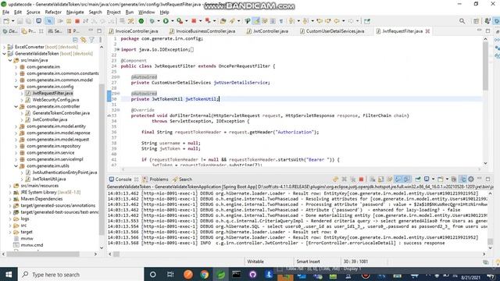Click the Windows Start button
The height and width of the screenshot is (281, 500).
(9, 274)
